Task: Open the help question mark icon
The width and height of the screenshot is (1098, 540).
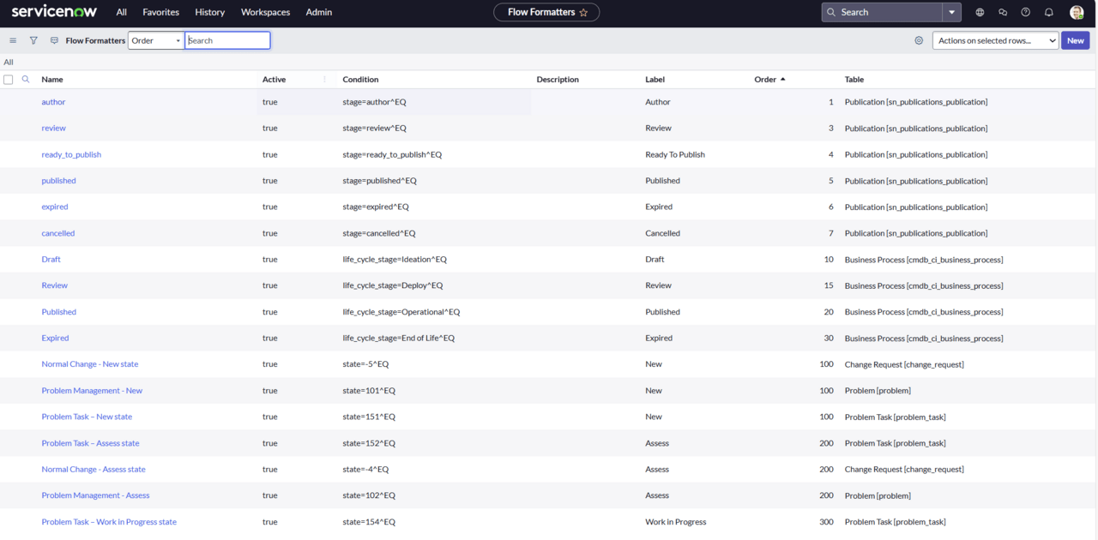Action: pos(1025,13)
